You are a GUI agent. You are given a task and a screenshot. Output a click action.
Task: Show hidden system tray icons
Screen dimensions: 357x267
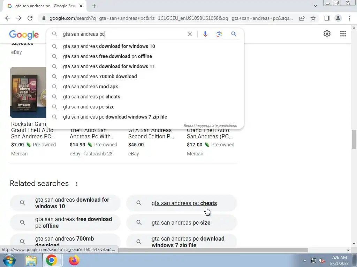(305, 260)
